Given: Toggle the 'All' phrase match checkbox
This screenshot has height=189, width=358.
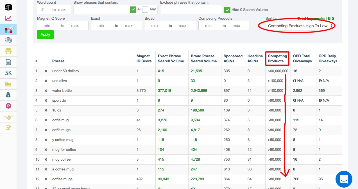Looking at the screenshot, I should click(x=133, y=10).
